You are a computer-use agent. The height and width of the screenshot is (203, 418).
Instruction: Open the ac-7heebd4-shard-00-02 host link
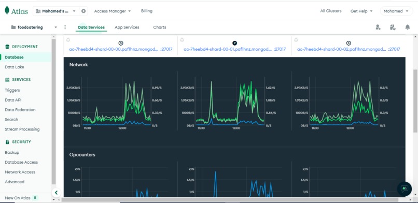coord(349,49)
